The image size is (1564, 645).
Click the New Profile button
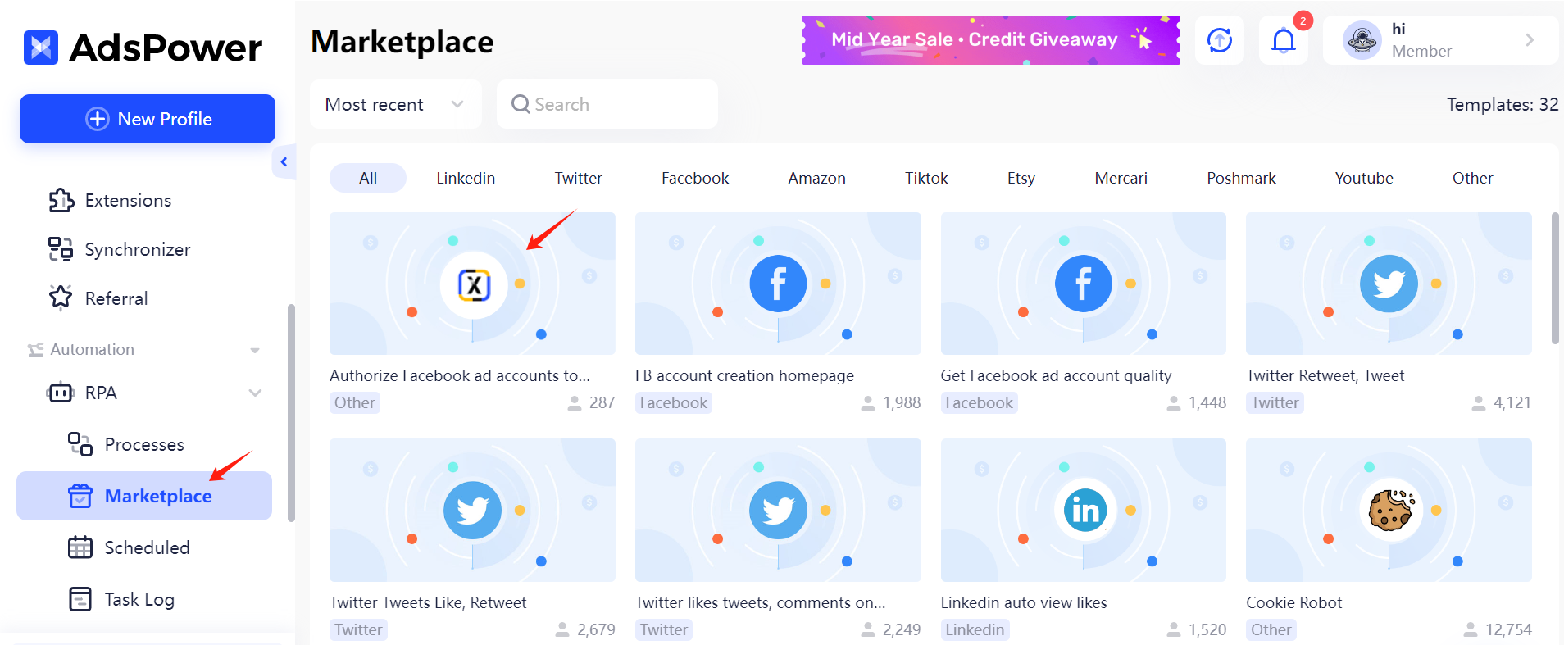(147, 118)
